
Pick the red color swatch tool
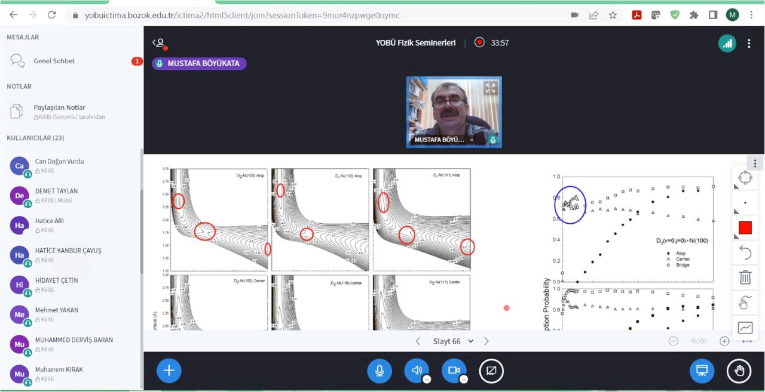(745, 228)
